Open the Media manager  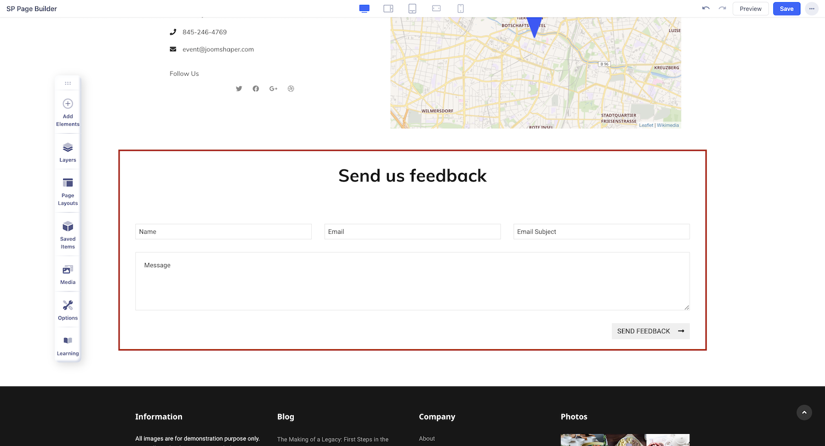[x=68, y=274]
